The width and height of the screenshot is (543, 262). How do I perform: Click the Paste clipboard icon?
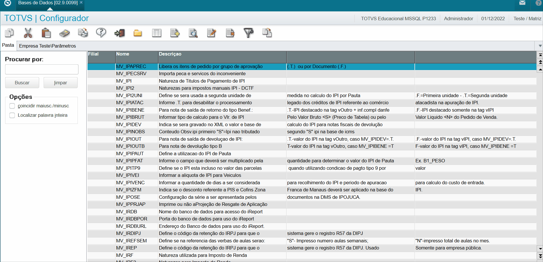click(x=46, y=33)
